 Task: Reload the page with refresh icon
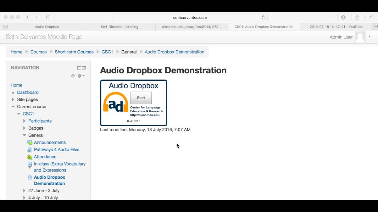click(264, 17)
